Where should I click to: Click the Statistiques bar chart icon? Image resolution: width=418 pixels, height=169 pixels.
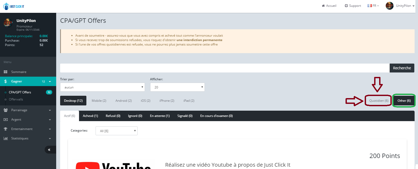[x=6, y=138]
